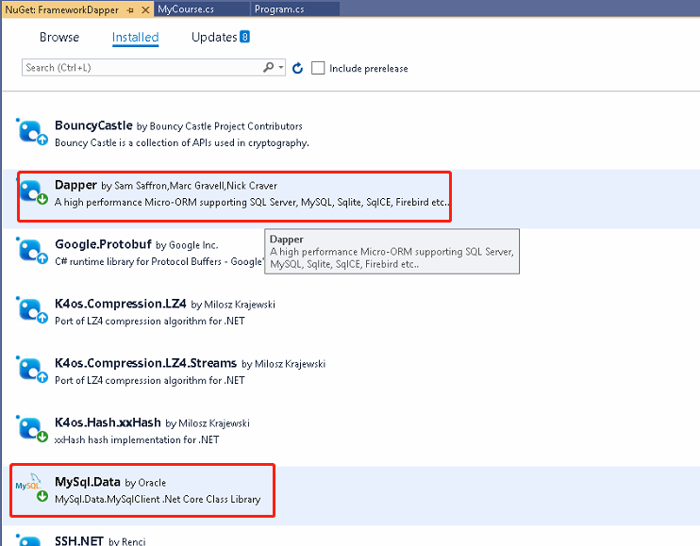
Task: Select the SSH.NET package name
Action: (x=79, y=540)
